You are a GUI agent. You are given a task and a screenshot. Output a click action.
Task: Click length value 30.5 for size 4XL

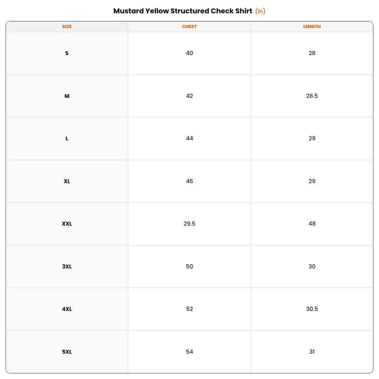[312, 309]
